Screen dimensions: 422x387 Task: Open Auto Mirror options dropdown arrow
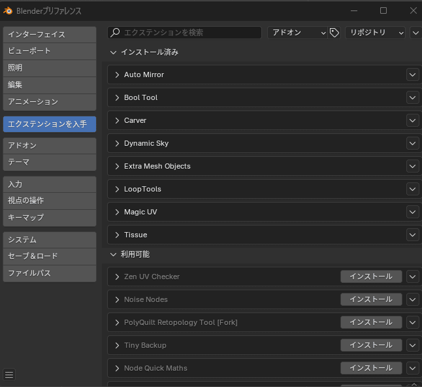tap(413, 75)
